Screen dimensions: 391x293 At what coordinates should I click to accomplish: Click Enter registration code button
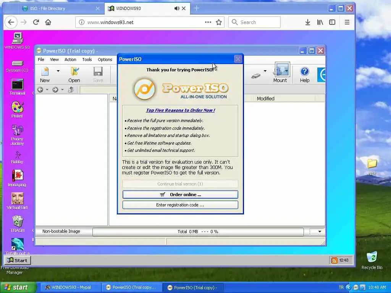pyautogui.click(x=180, y=205)
